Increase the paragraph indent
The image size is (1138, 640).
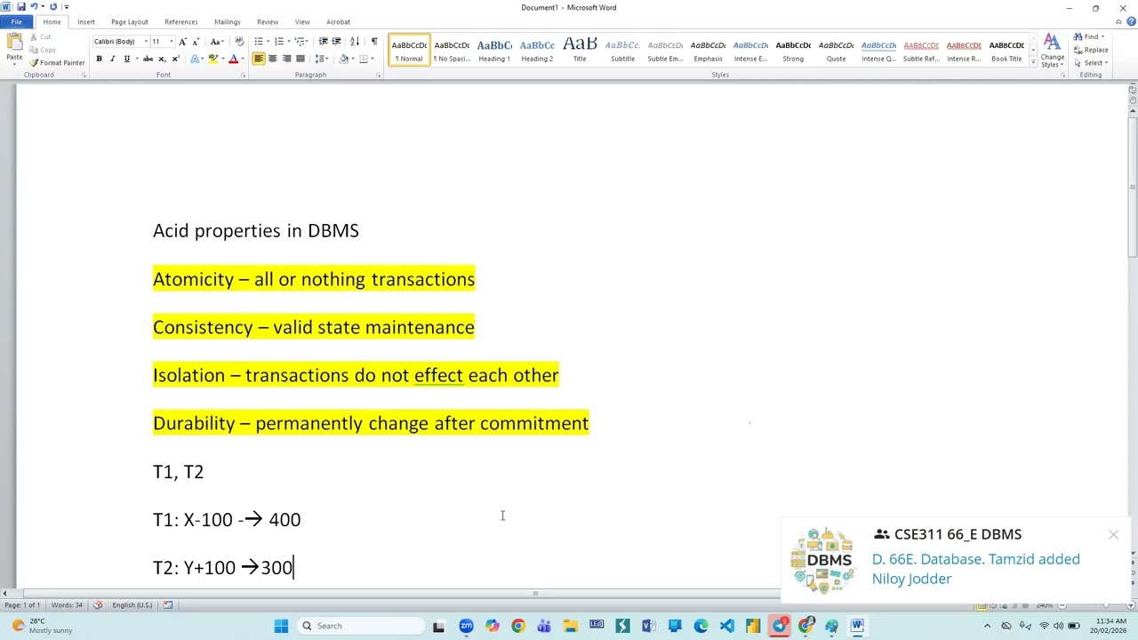338,42
